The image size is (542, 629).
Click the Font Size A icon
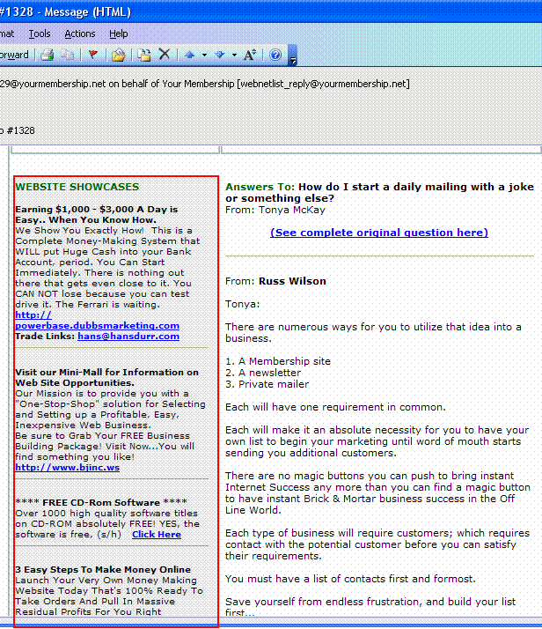click(250, 55)
